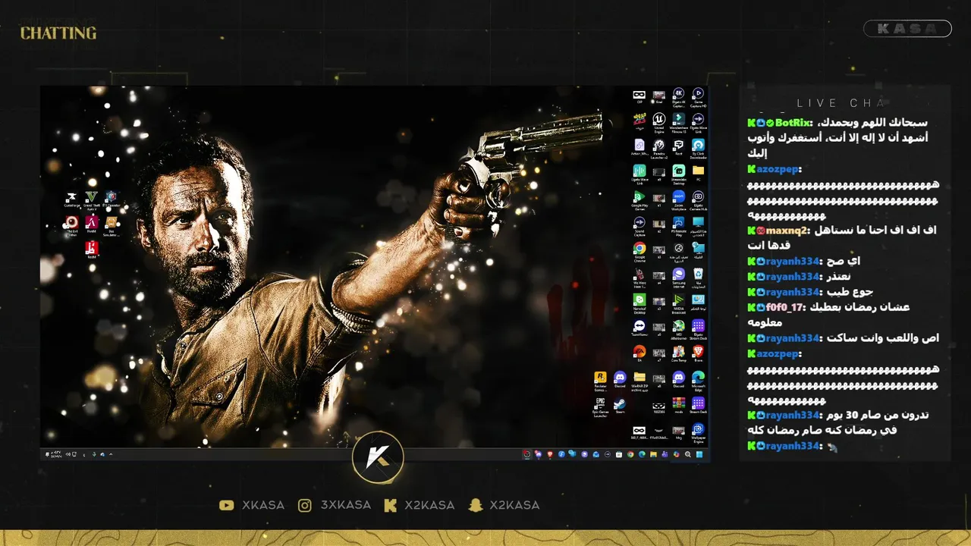Open the mods WinRAR archive
Image resolution: width=971 pixels, height=546 pixels.
679,403
